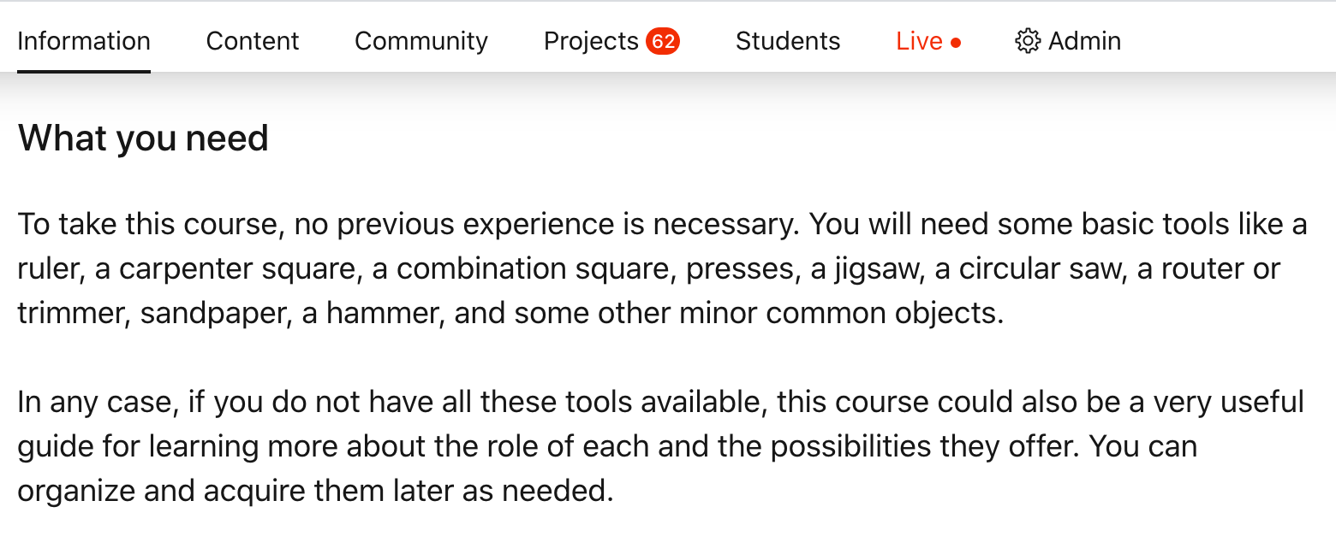Select the Information tab
Viewport: 1336px width, 542px height.
(84, 41)
